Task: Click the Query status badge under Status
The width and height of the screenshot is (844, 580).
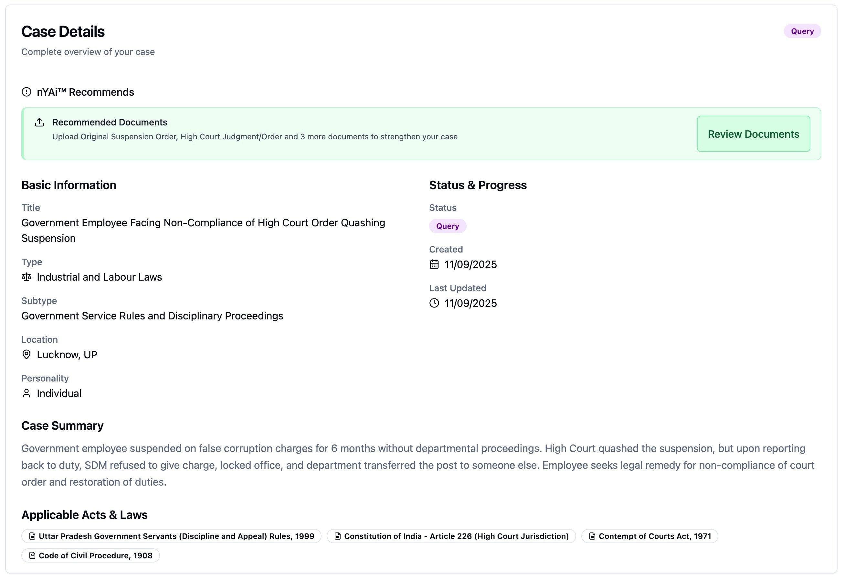Action: point(448,226)
